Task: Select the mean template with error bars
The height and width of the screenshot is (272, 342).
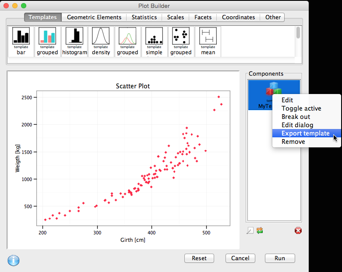Action: point(208,42)
